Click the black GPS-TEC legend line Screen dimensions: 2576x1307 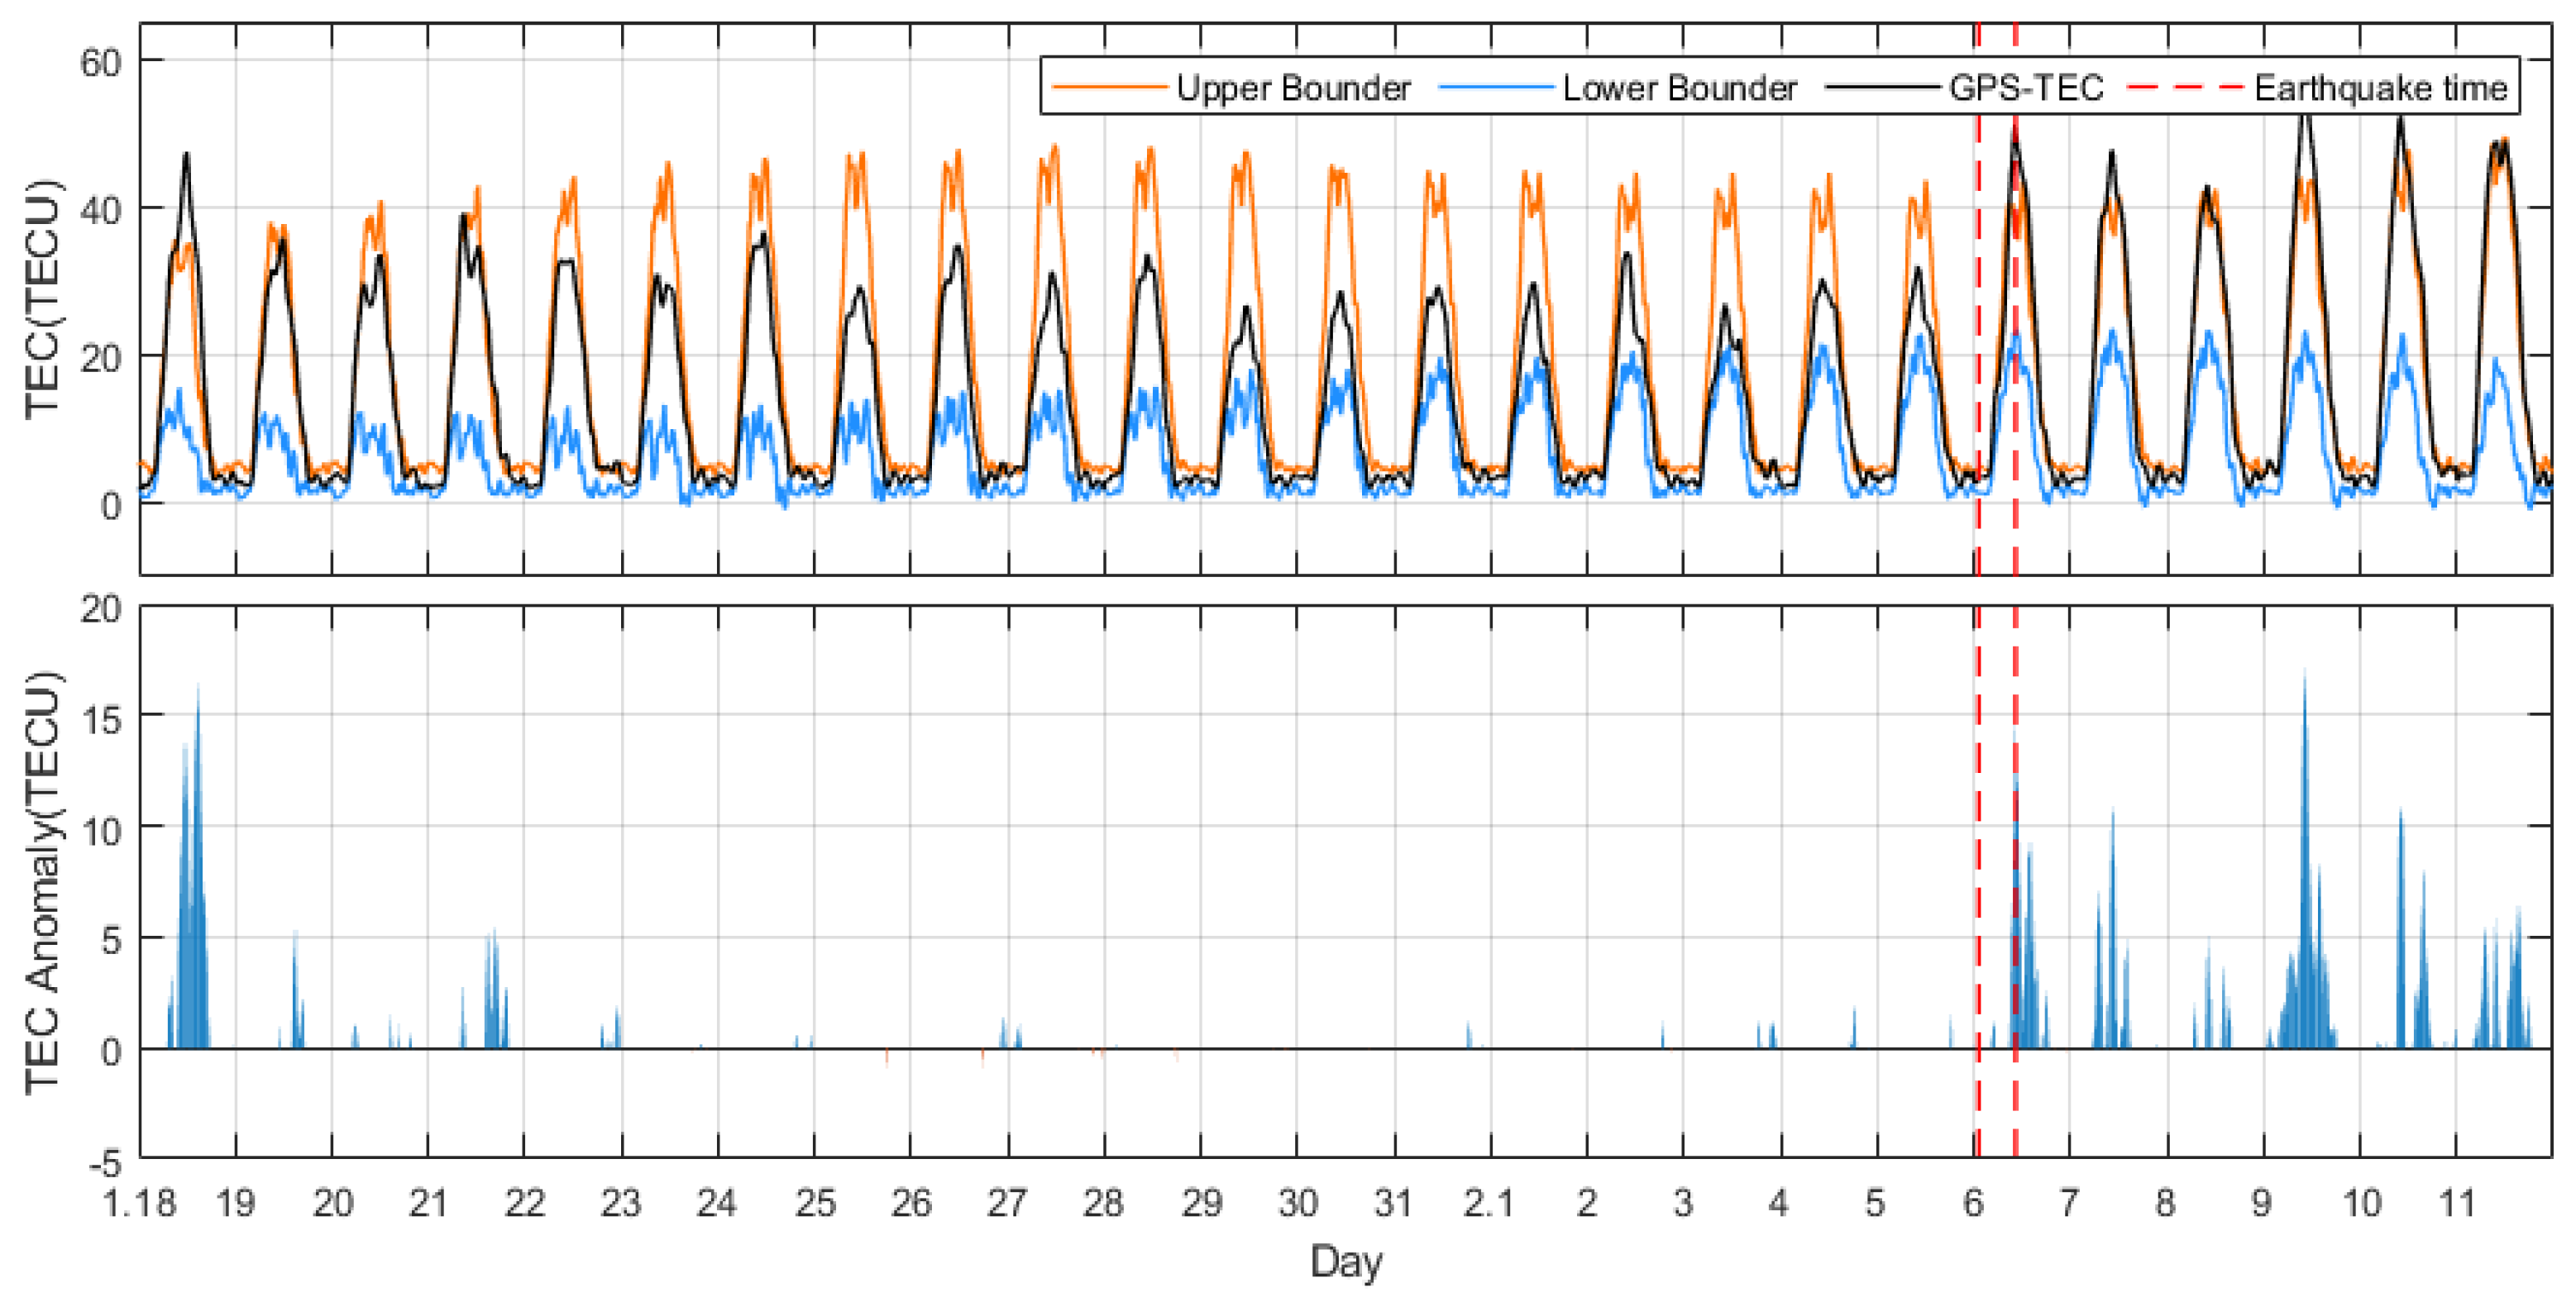[1884, 88]
